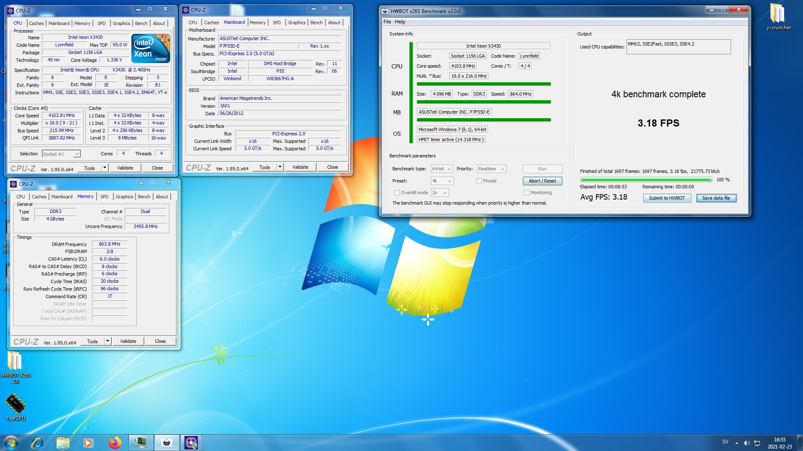Minimize the CPU-Z Memory window
Image resolution: width=803 pixels, height=451 pixels.
141,182
